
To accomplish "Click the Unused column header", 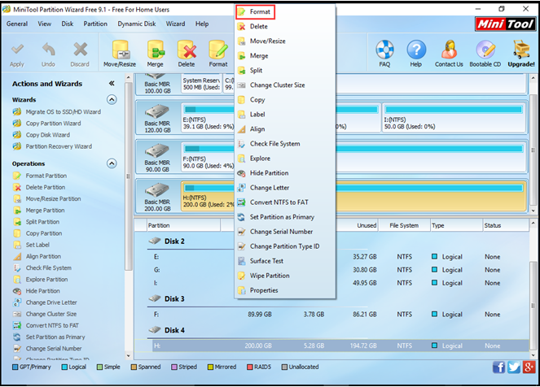I will (357, 225).
